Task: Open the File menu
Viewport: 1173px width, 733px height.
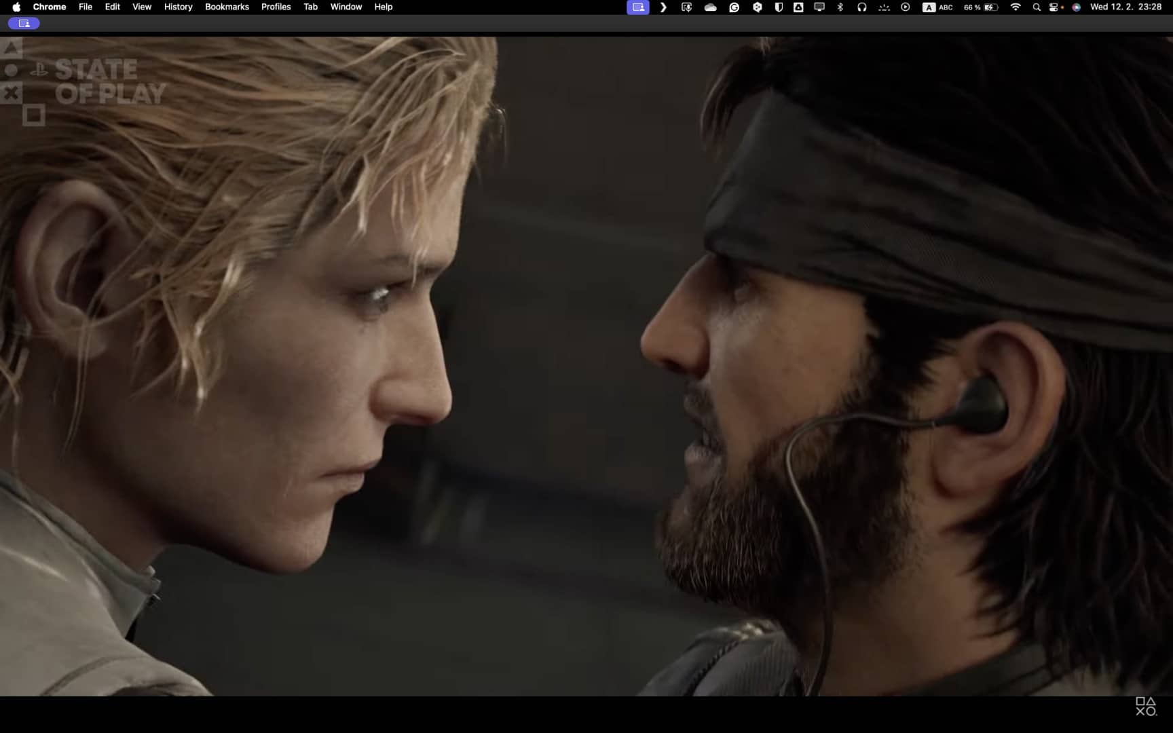Action: (x=86, y=7)
